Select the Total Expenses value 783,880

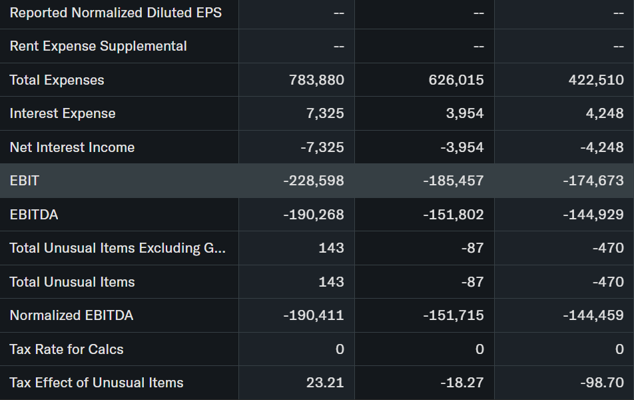316,80
